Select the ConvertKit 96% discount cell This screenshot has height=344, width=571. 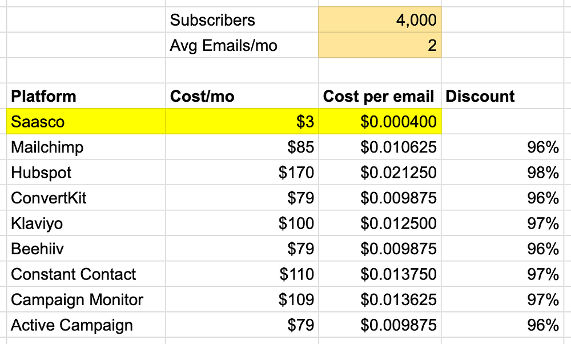point(502,198)
